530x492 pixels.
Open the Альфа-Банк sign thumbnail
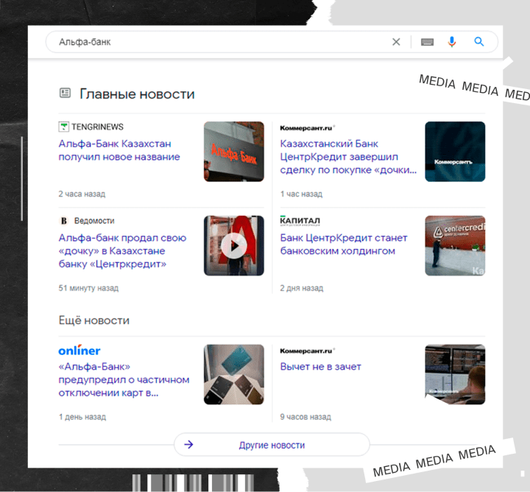pos(234,152)
